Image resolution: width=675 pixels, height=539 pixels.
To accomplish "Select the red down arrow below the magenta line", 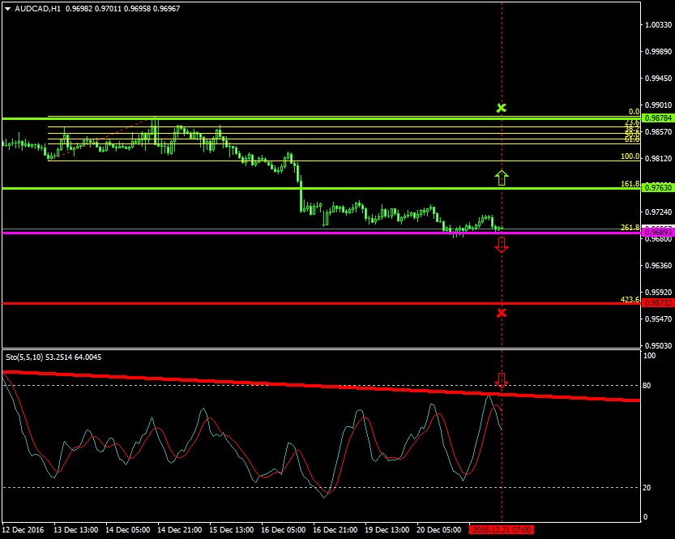I will pyautogui.click(x=502, y=245).
